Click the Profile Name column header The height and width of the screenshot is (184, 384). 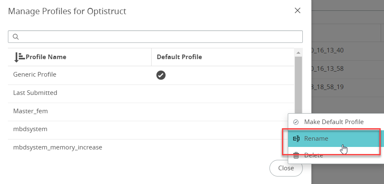[46, 57]
